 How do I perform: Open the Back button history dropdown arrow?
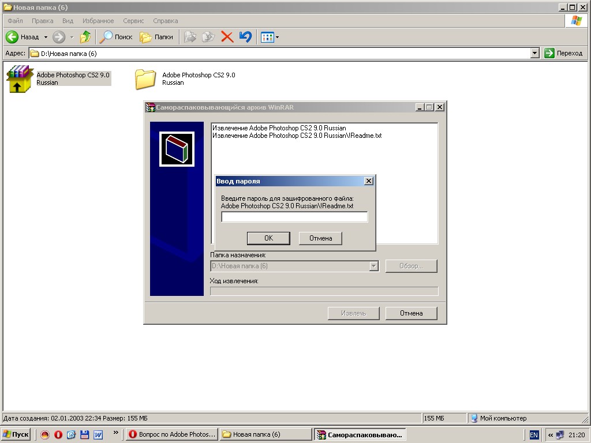coord(46,37)
